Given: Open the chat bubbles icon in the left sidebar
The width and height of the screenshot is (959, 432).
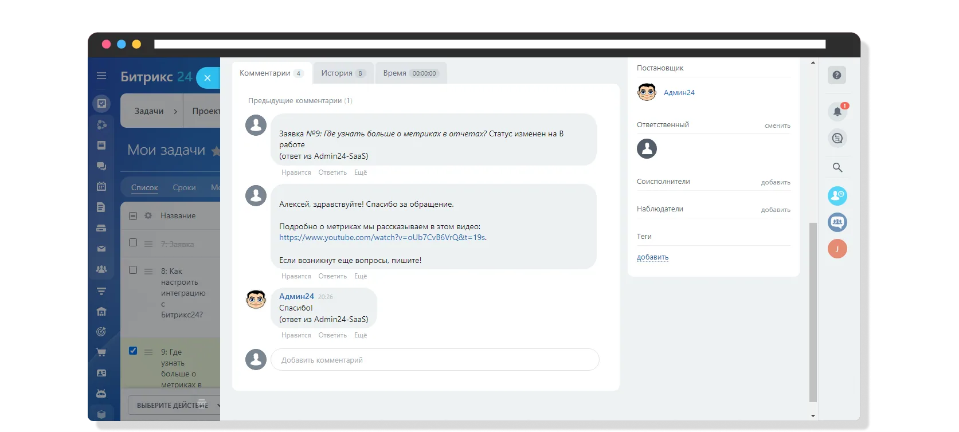Looking at the screenshot, I should pos(101,166).
